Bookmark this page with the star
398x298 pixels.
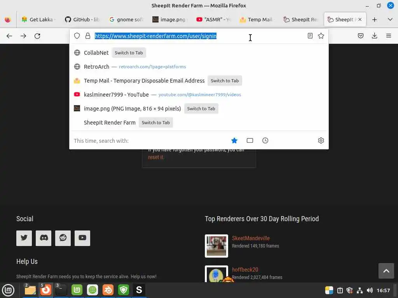click(x=321, y=36)
